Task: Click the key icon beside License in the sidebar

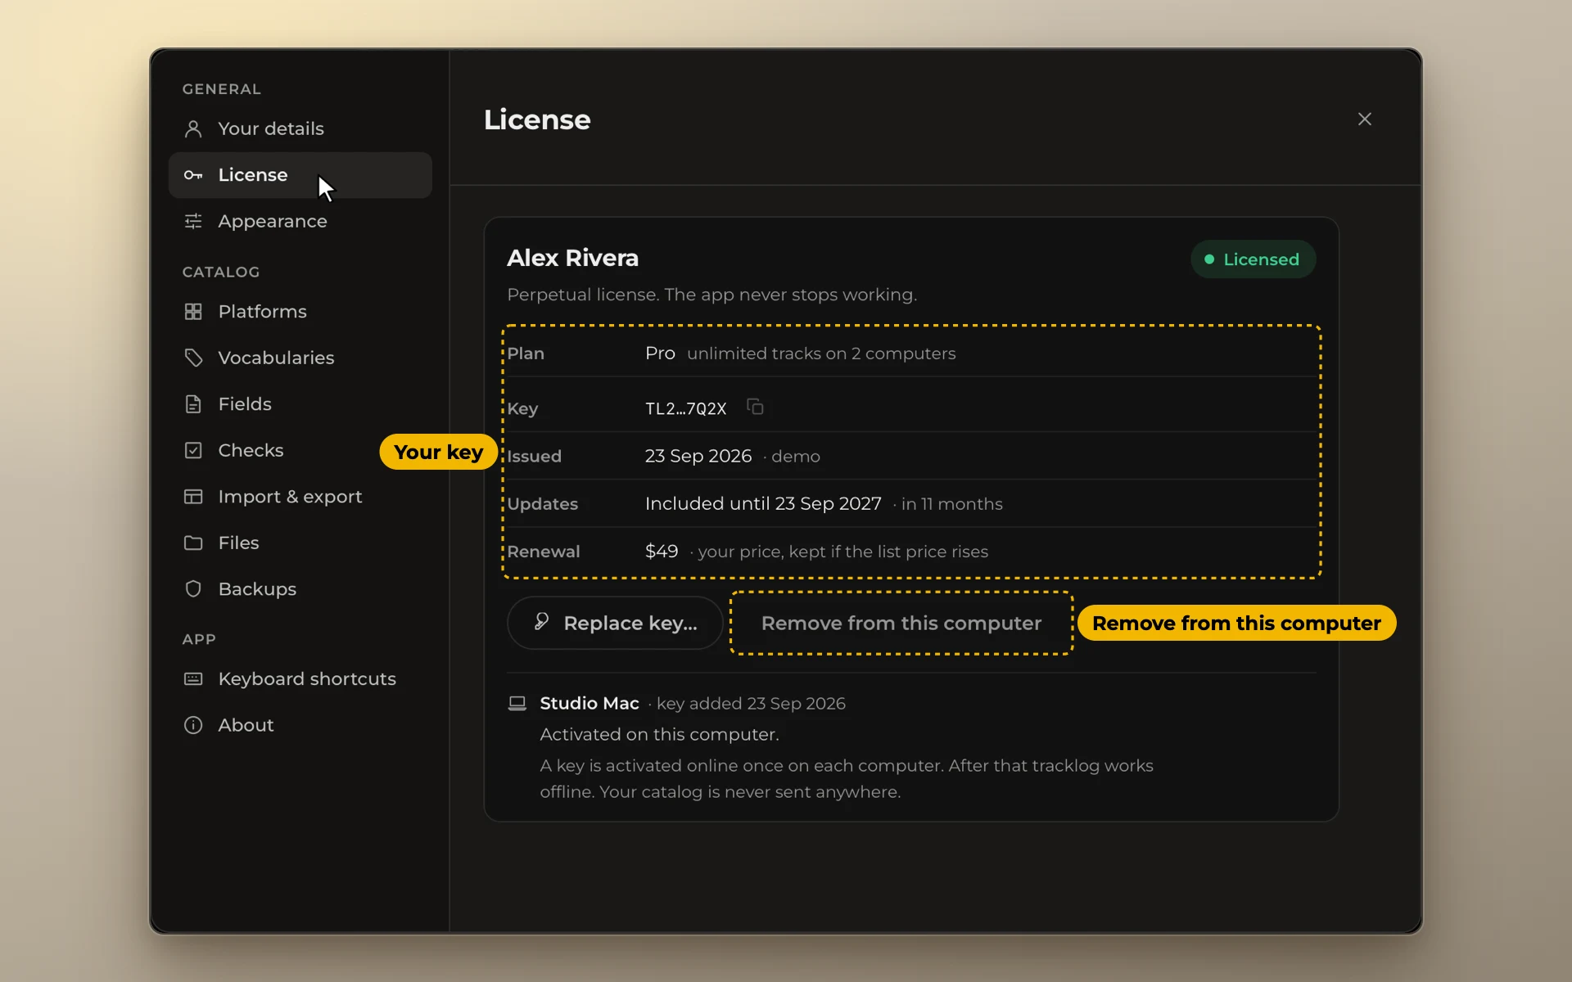Action: point(193,175)
